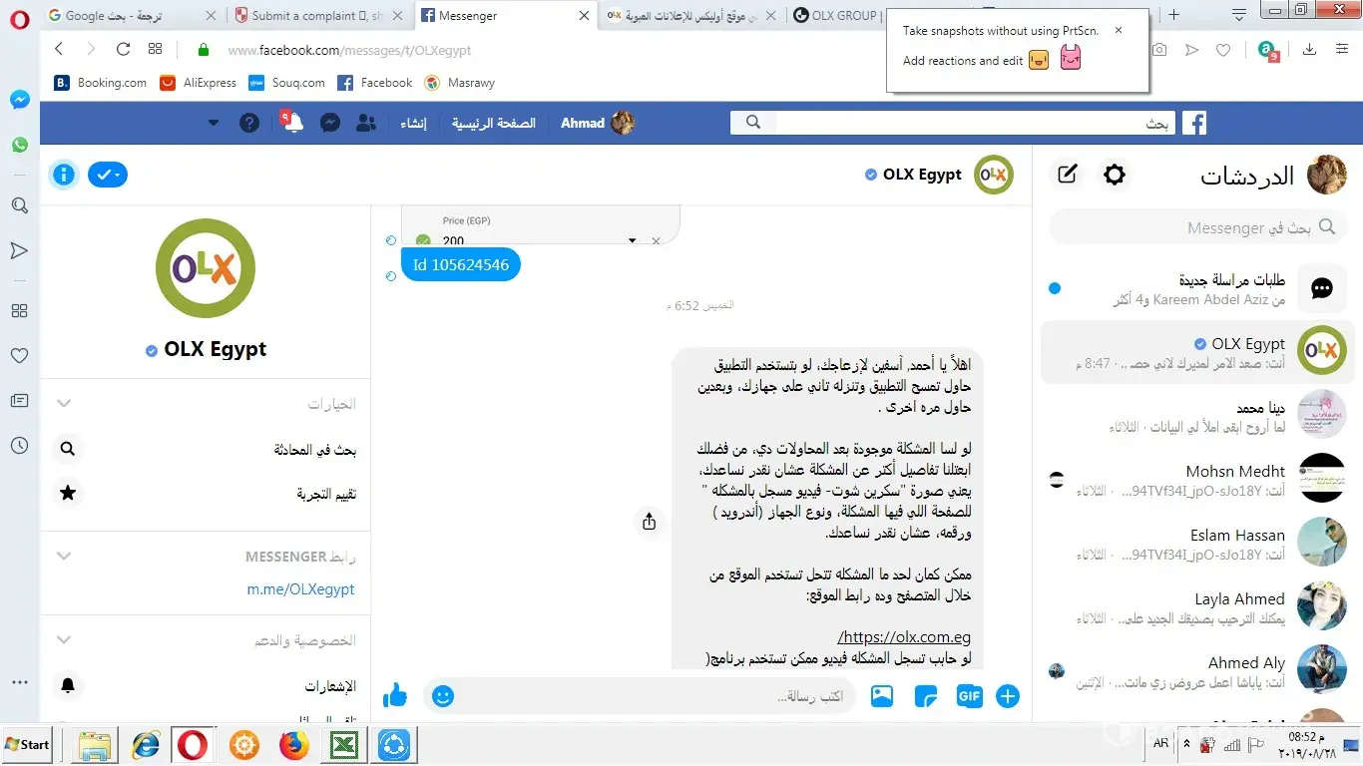The height and width of the screenshot is (766, 1363).
Task: Open a new browser tab
Action: click(x=1174, y=15)
